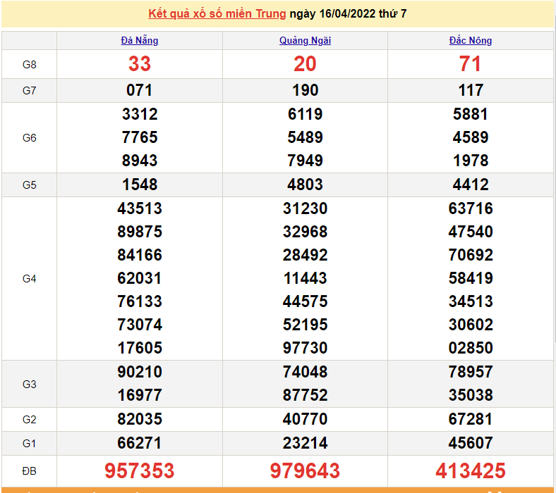The height and width of the screenshot is (493, 556).
Task: Click the ĐB row label
Action: (x=29, y=470)
